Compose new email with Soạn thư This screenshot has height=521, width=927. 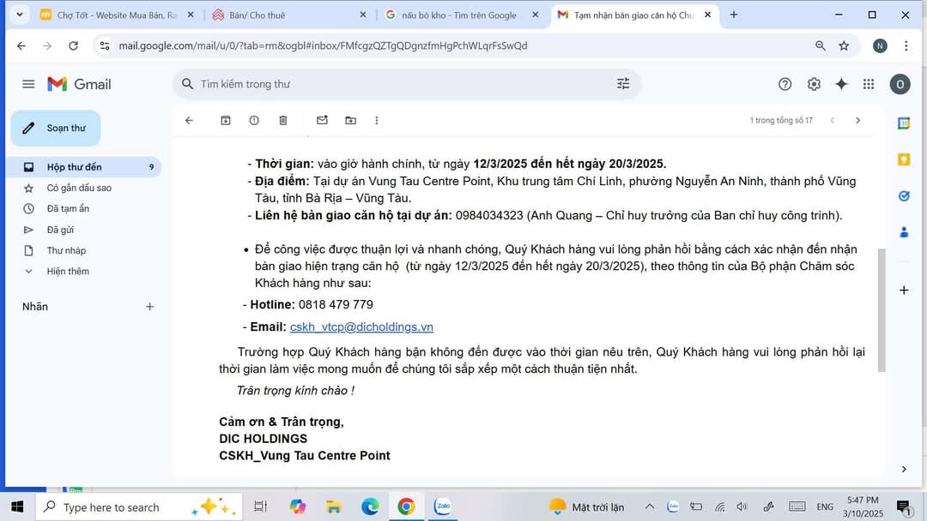click(56, 128)
